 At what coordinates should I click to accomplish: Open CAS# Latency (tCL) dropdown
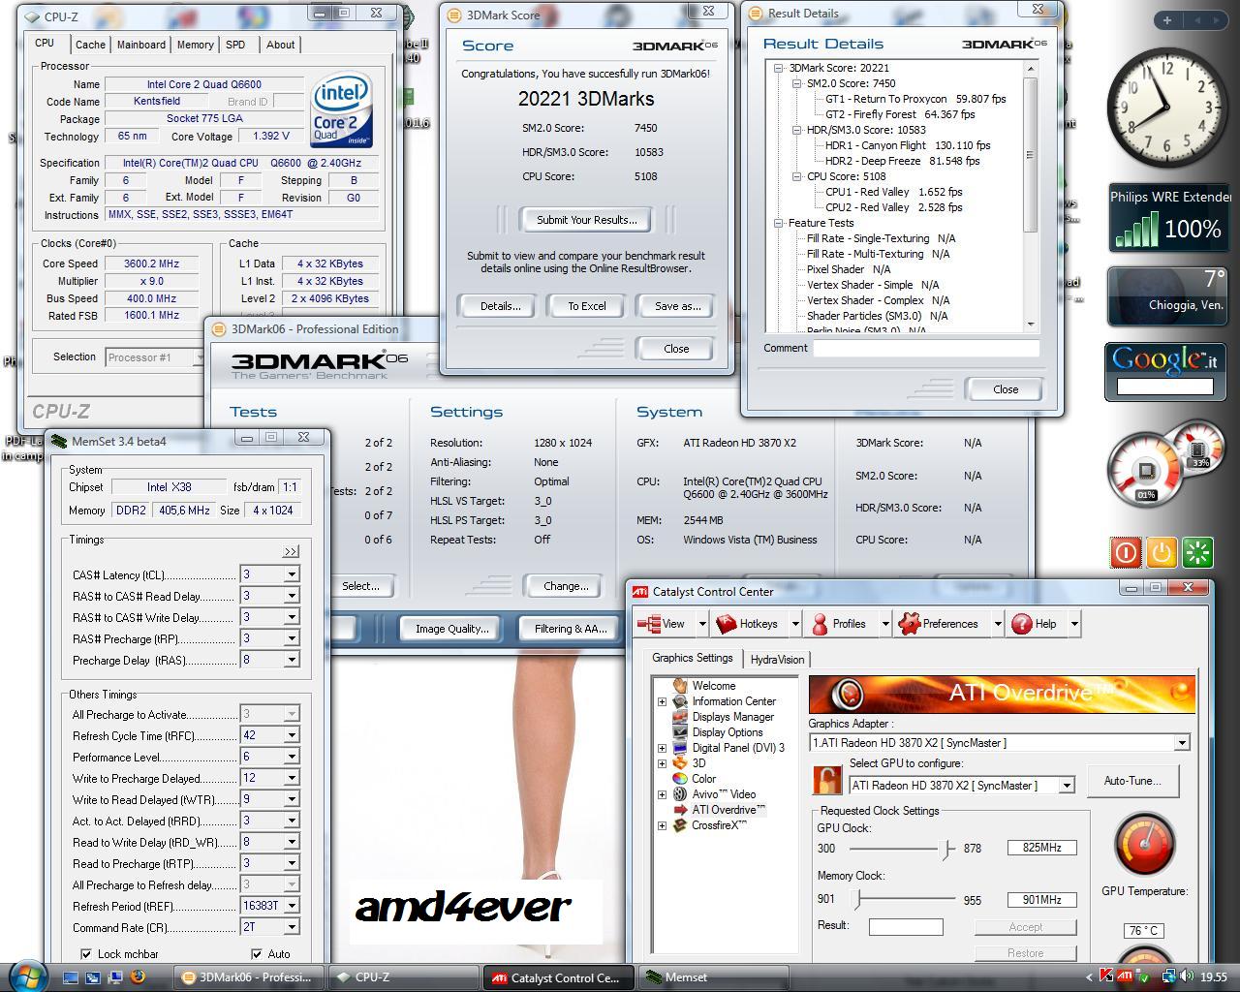[291, 574]
